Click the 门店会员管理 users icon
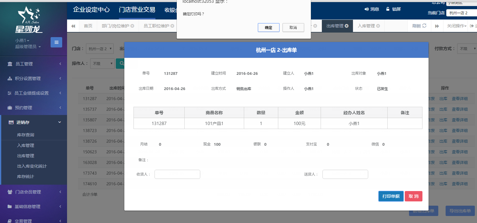This screenshot has height=223, width=477. tap(10, 192)
